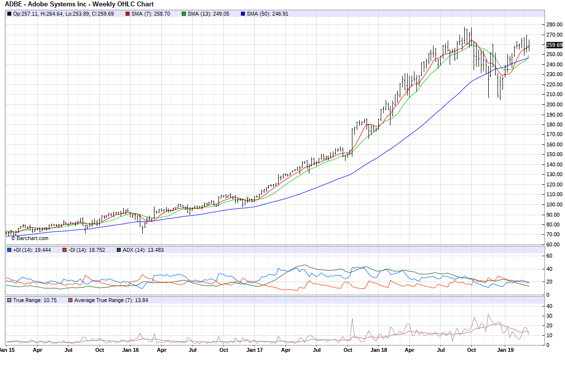
Task: Click the '-DI (14): 18.752' legend label
Action: (87, 250)
